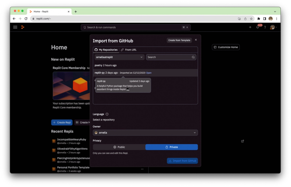The height and width of the screenshot is (187, 291).
Task: Select the poetry repository row
Action: (x=145, y=65)
